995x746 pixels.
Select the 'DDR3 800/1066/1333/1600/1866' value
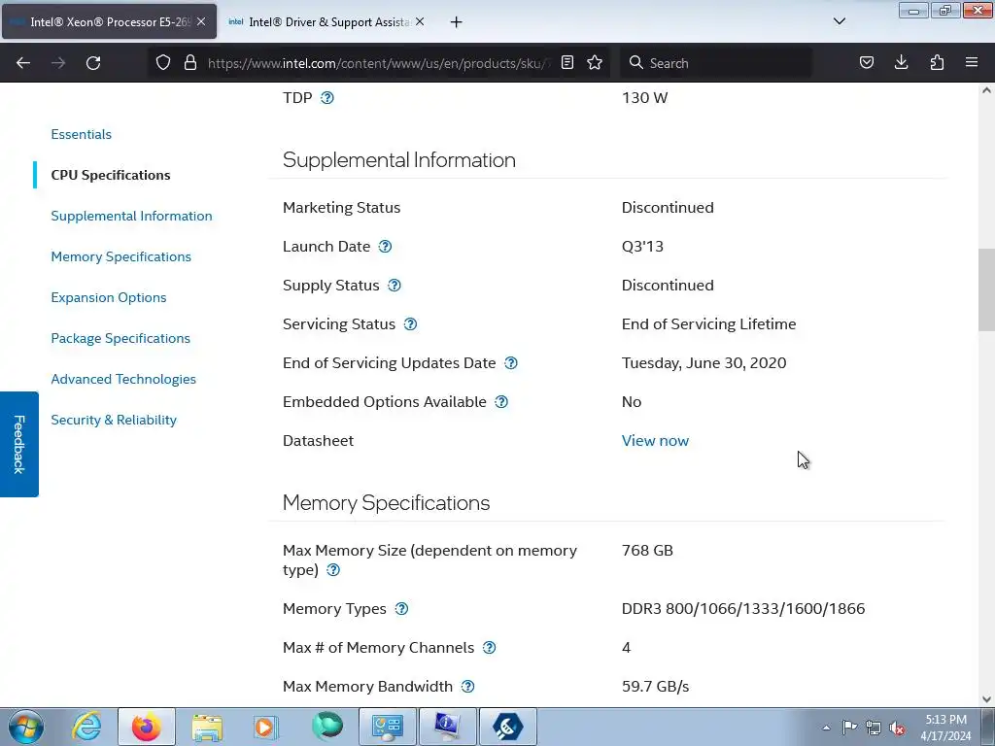(x=743, y=609)
